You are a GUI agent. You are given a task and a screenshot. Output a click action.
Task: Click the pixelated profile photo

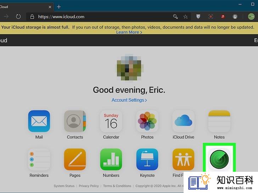pyautogui.click(x=129, y=68)
